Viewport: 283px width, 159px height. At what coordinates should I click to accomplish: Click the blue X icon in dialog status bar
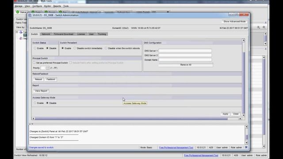click(x=246, y=147)
